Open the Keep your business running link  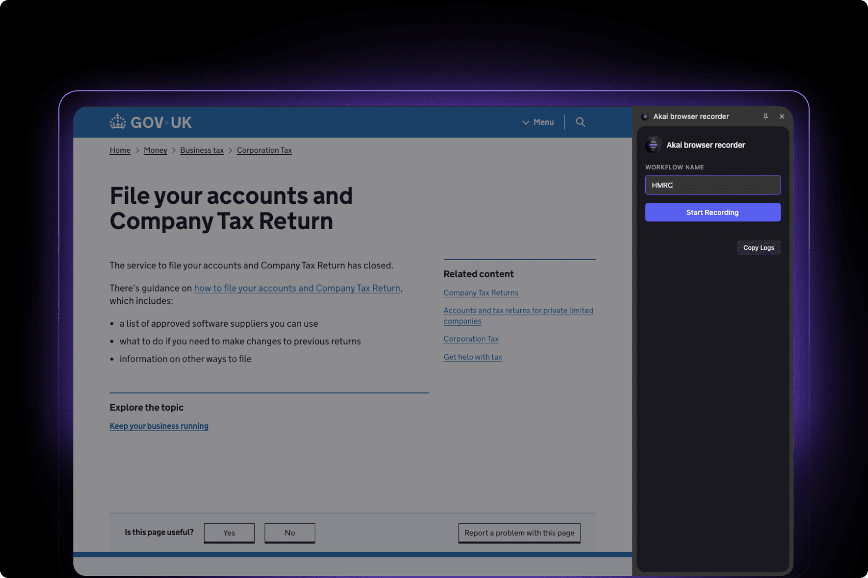159,426
